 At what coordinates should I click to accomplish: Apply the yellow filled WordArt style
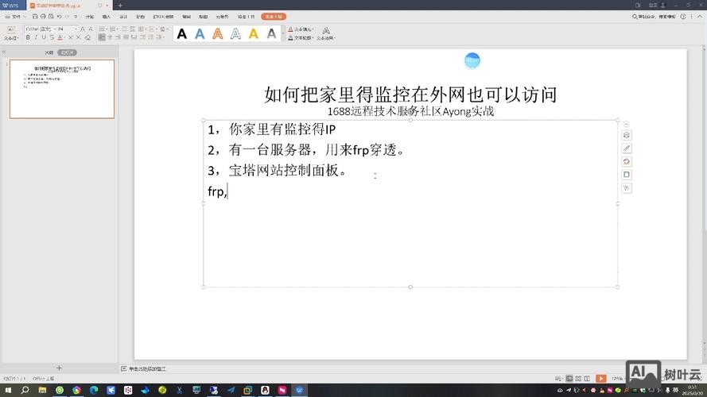(x=254, y=34)
